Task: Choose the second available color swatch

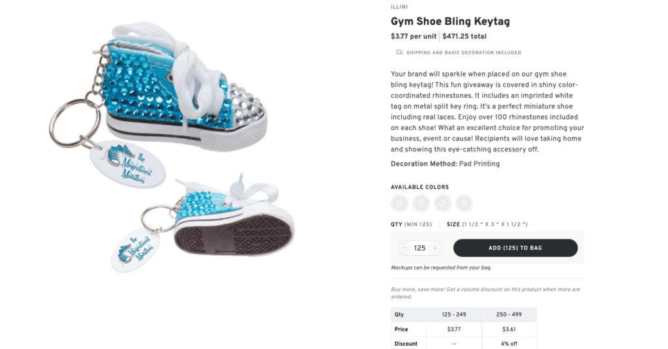Action: (x=421, y=204)
